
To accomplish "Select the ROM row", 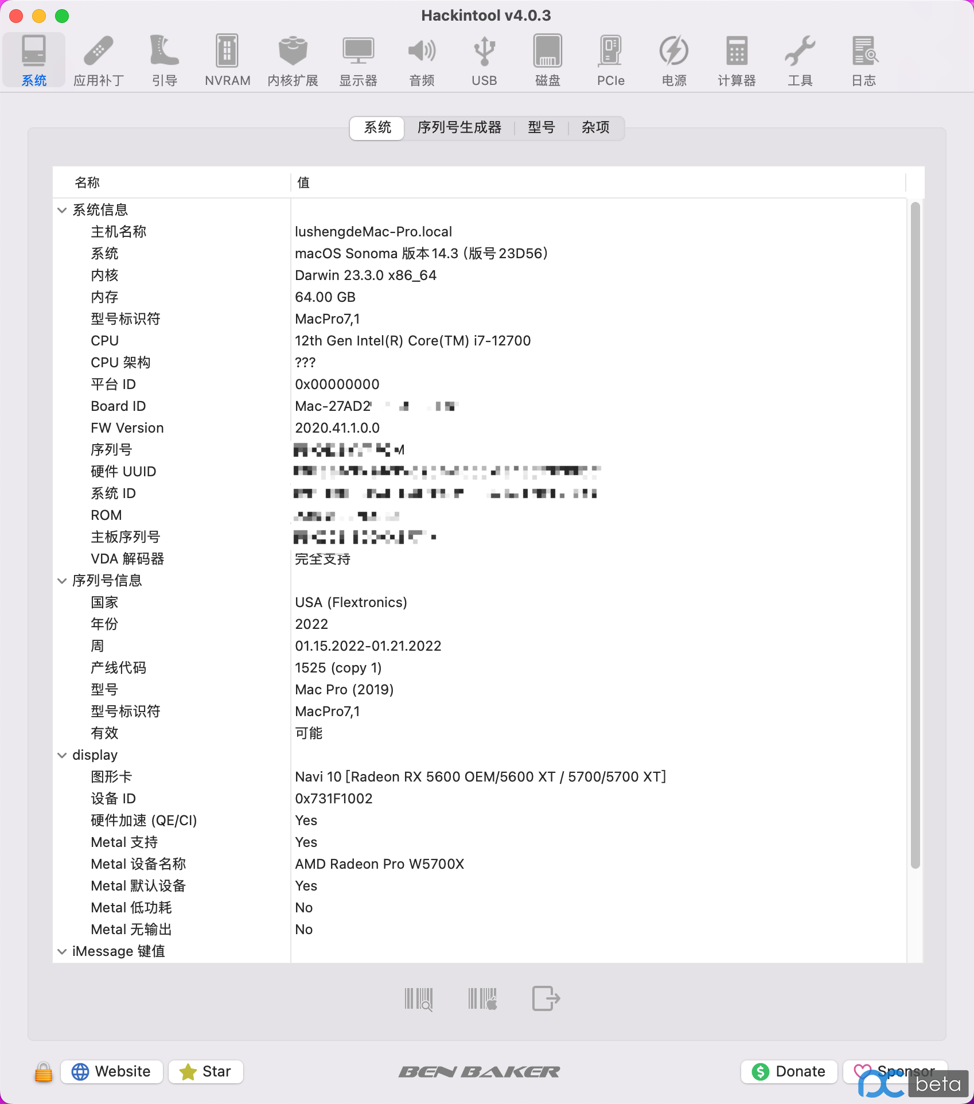I will pos(480,515).
